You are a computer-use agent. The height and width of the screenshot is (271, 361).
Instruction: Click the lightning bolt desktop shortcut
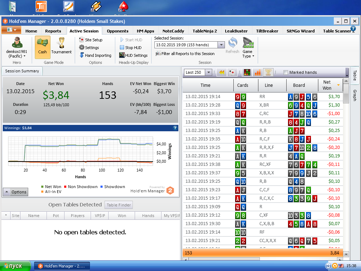tap(96, 6)
